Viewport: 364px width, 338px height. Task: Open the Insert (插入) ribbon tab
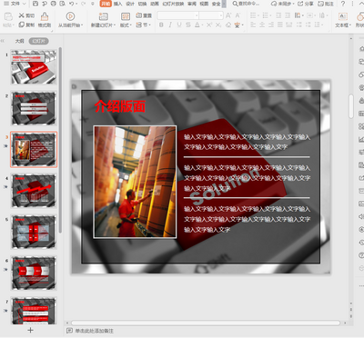pos(117,4)
